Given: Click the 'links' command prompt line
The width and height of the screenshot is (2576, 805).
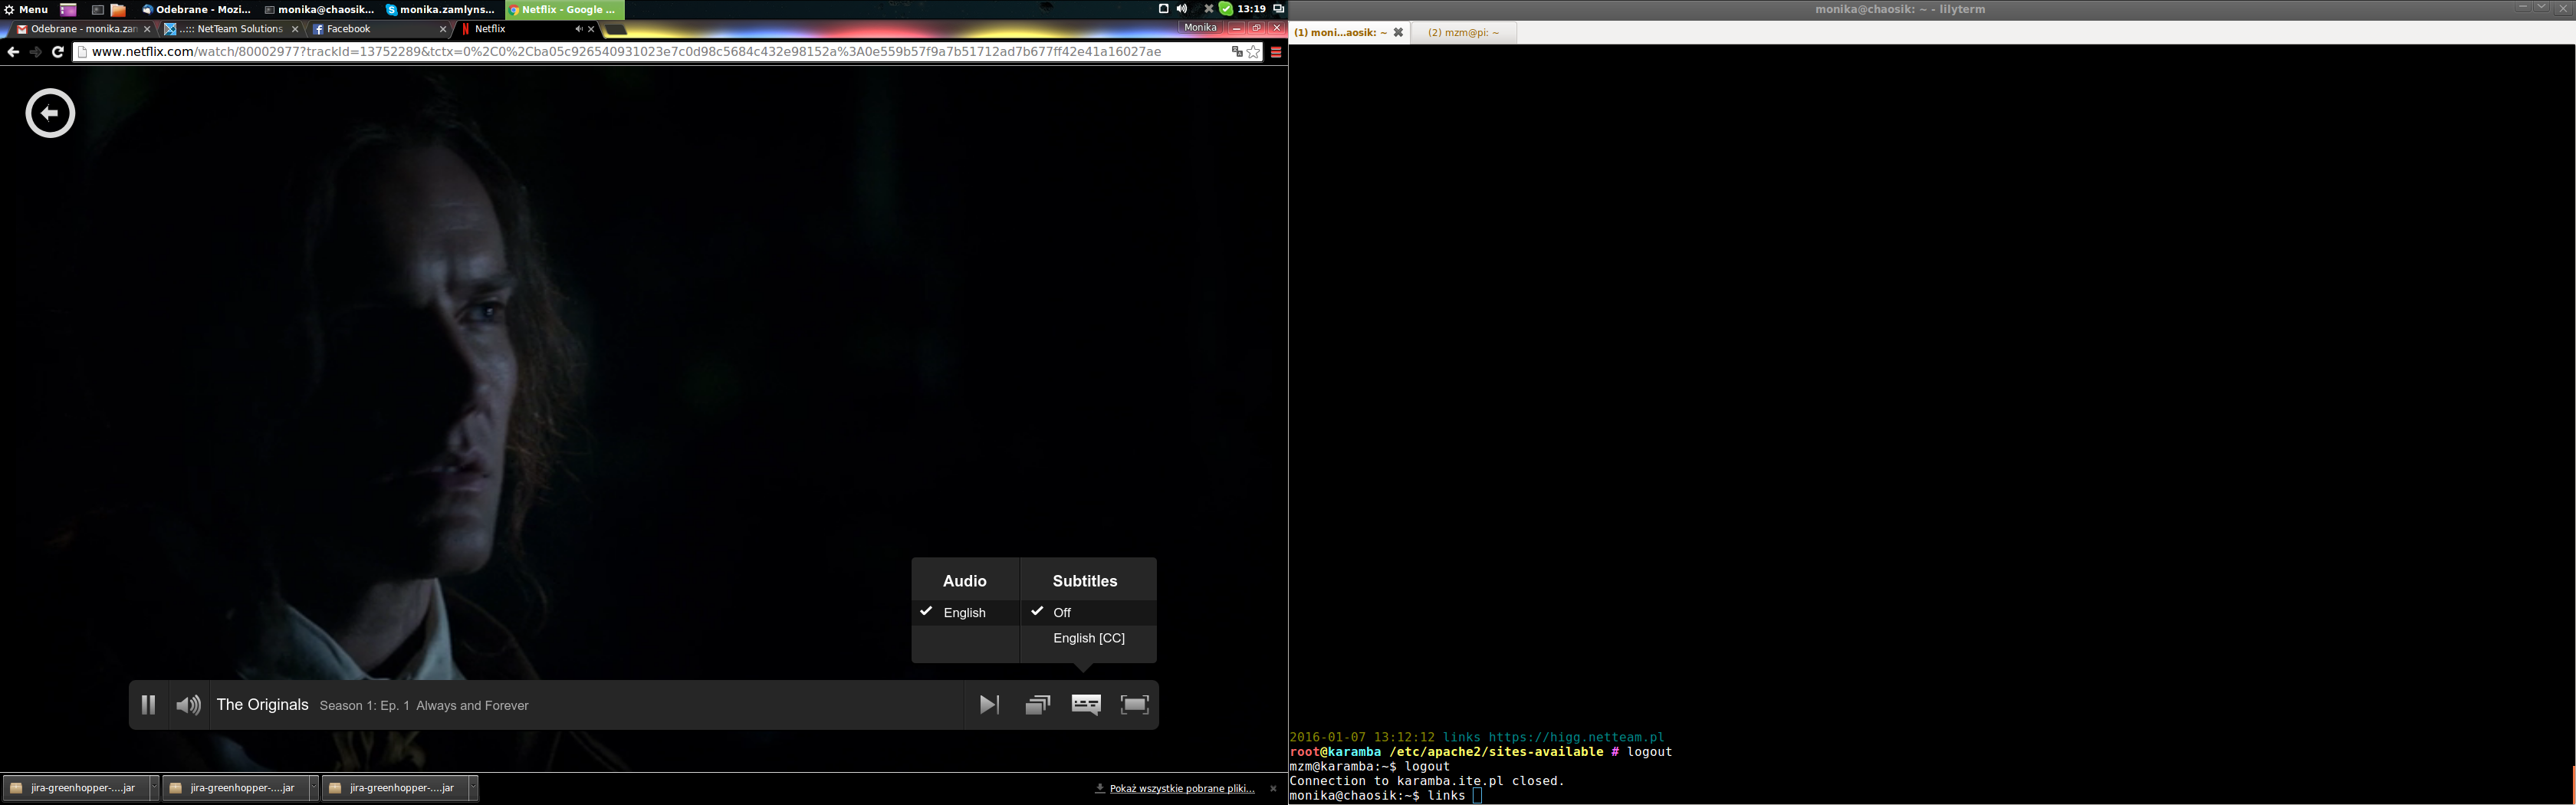Looking at the screenshot, I should (1385, 796).
